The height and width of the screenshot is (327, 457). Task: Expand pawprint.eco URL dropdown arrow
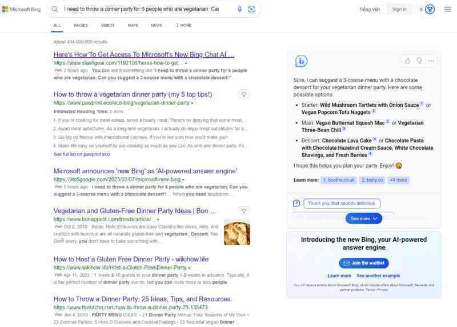point(192,103)
